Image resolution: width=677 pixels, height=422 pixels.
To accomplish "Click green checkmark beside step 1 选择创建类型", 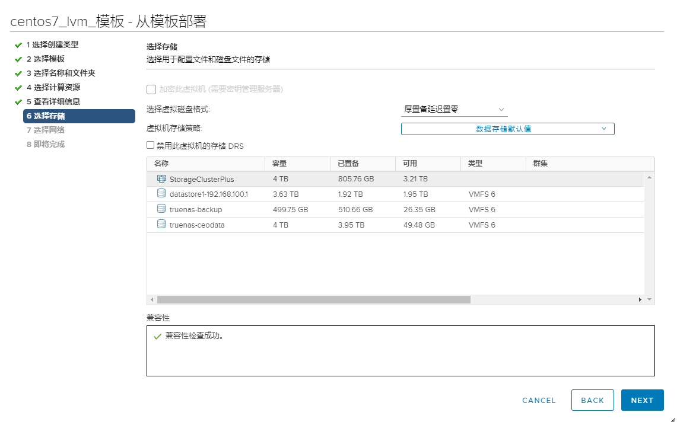I will click(18, 45).
